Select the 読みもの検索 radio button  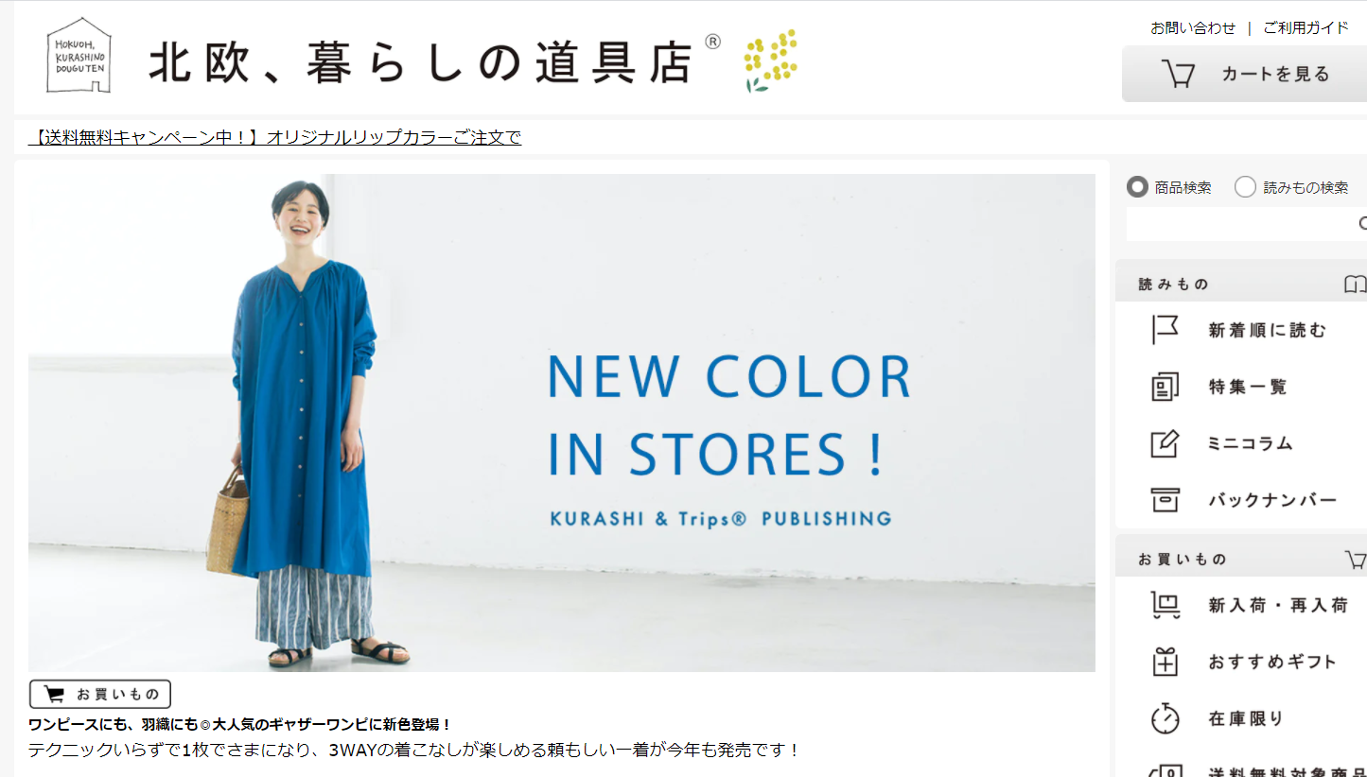click(x=1246, y=187)
